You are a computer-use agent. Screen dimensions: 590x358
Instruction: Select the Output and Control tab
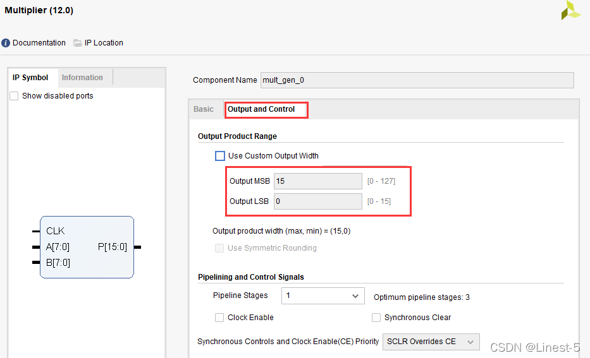(x=261, y=109)
